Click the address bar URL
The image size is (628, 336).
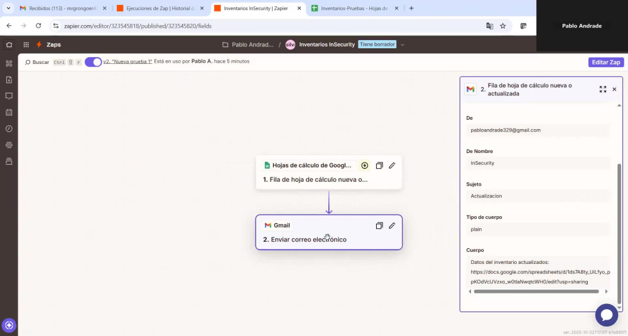coord(138,26)
